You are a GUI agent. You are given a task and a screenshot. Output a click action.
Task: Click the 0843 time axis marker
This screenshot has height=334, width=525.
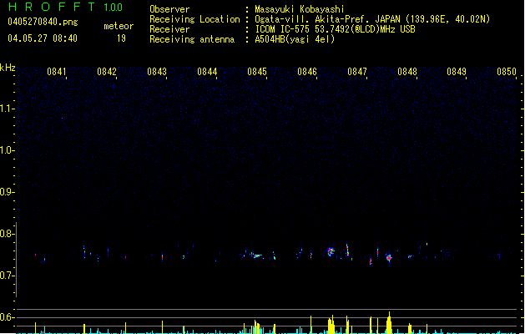tap(157, 71)
